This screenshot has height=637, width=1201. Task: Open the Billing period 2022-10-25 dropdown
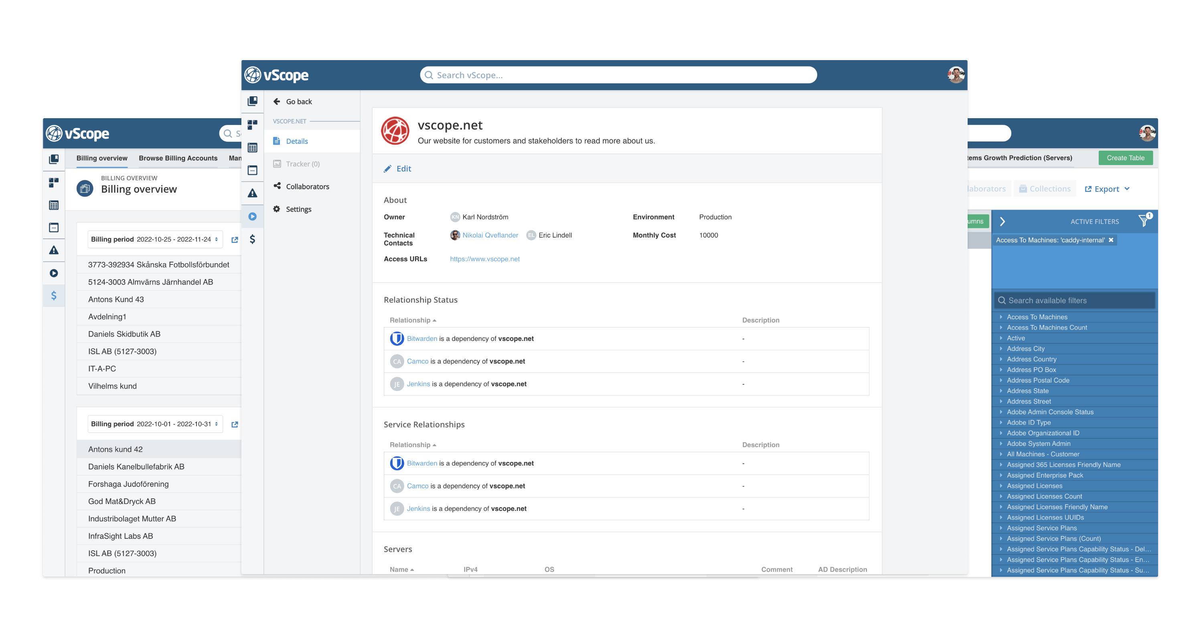[x=155, y=239]
